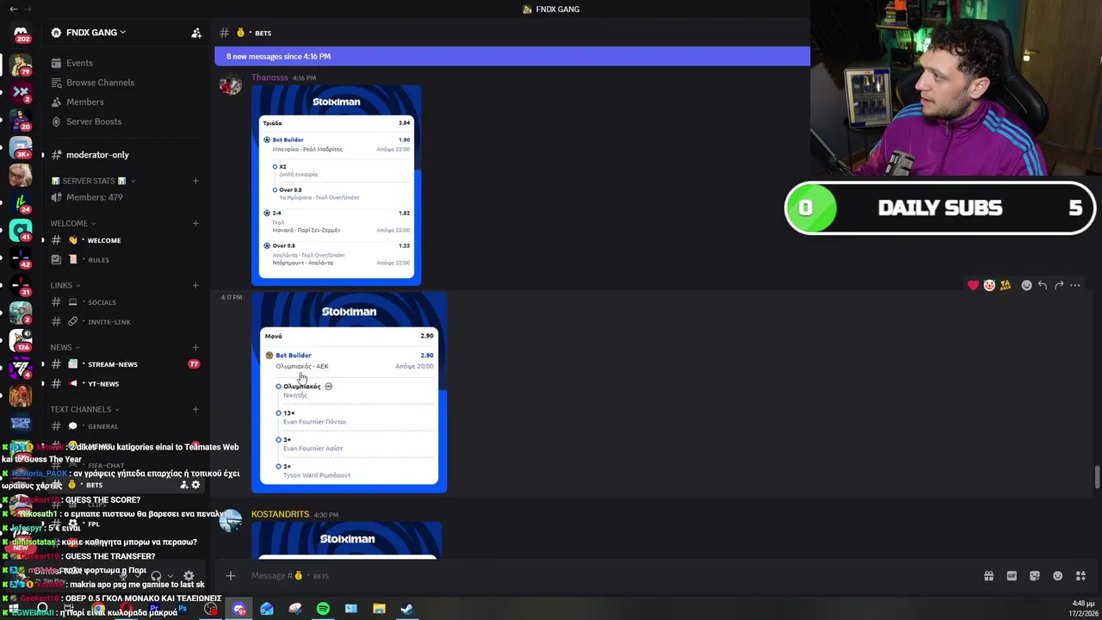Click Thanosss username
1102x620 pixels.
(x=269, y=77)
